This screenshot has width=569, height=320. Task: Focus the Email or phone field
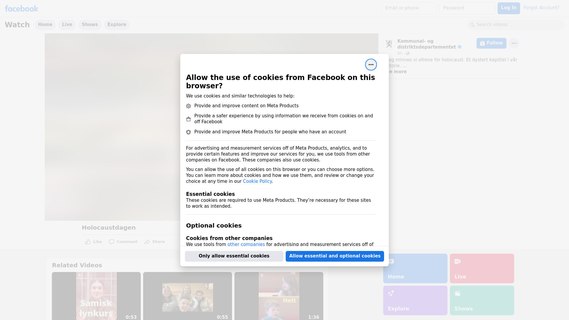click(x=409, y=8)
